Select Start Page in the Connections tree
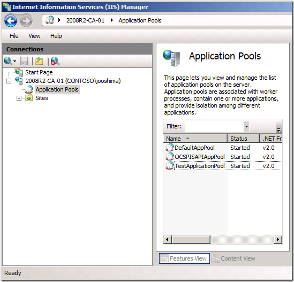Screen dimensions: 294x282 point(39,72)
